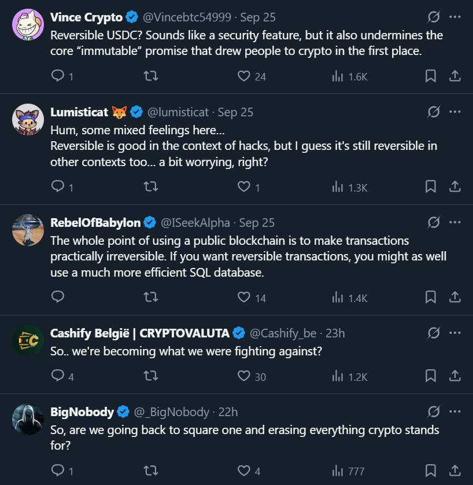This screenshot has height=485, width=473.
Task: Open the 23h timestamp on Cashify's tweet
Action: [335, 333]
